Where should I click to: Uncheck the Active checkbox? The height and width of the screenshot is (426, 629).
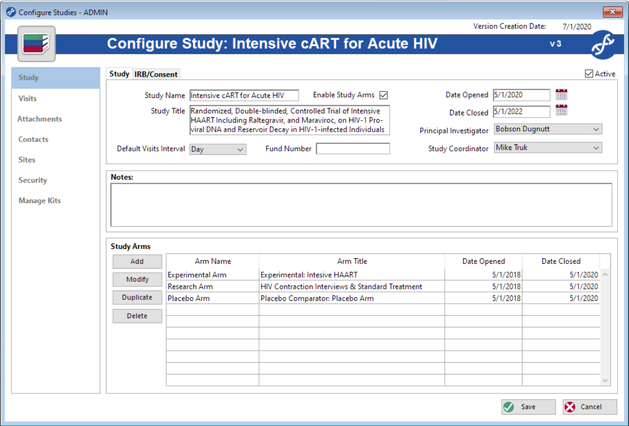[x=589, y=74]
